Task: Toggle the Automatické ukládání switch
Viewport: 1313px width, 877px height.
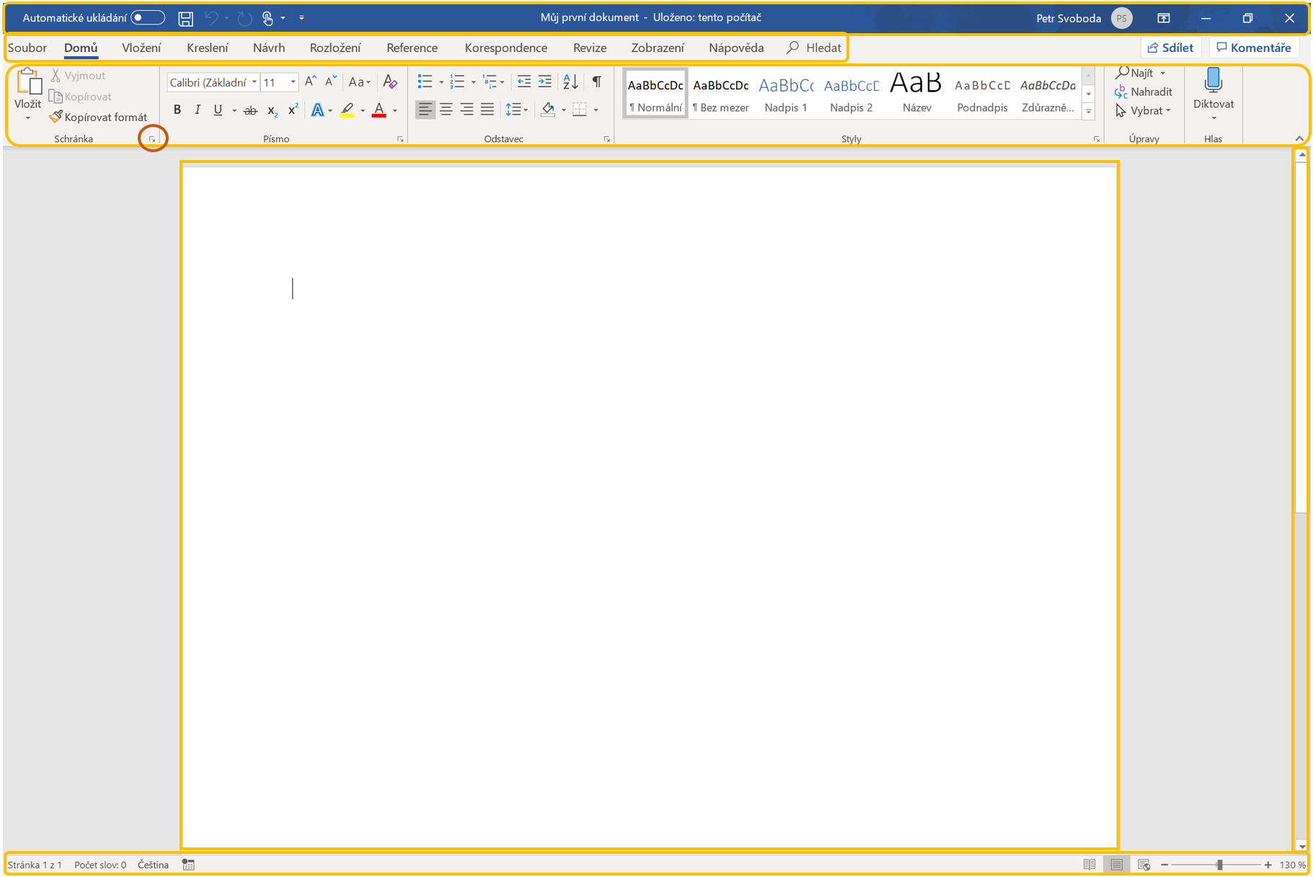Action: coord(148,18)
